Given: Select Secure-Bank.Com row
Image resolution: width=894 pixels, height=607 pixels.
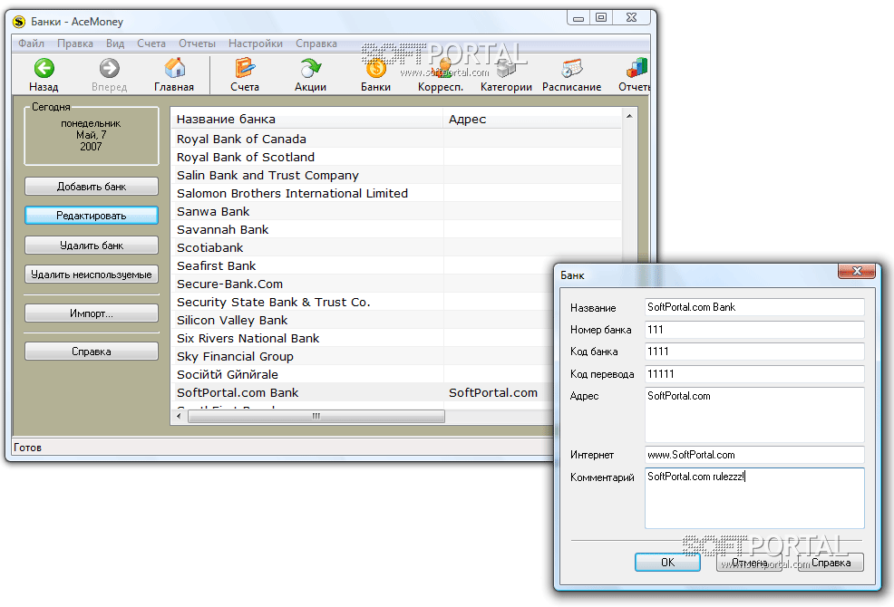Looking at the screenshot, I should coord(362,284).
